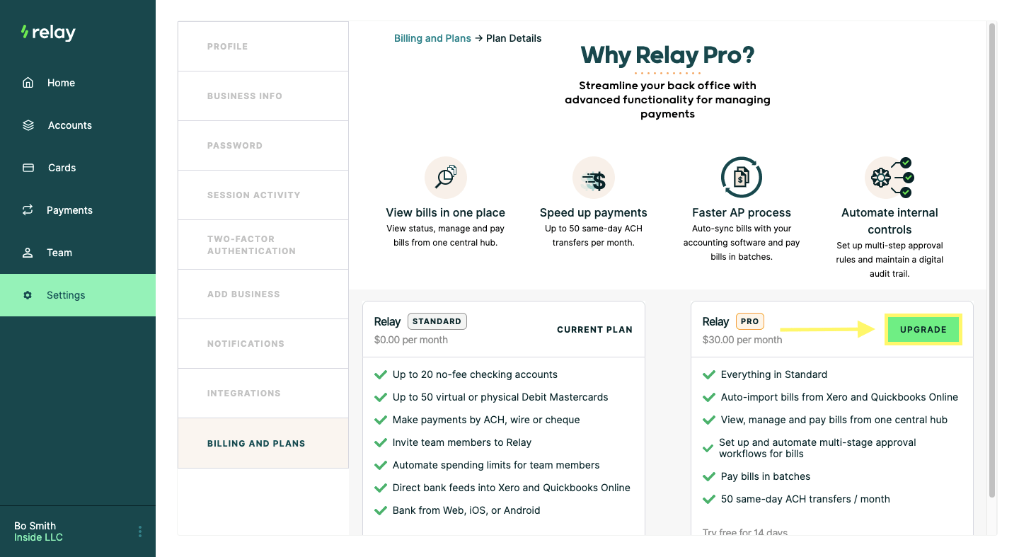The width and height of the screenshot is (1019, 557).
Task: Open the Billing and Plans breadcrumb link
Action: coord(432,38)
